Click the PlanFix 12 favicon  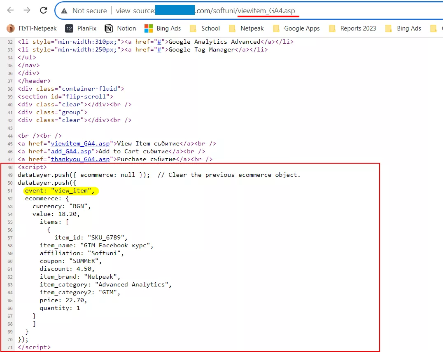(x=69, y=28)
